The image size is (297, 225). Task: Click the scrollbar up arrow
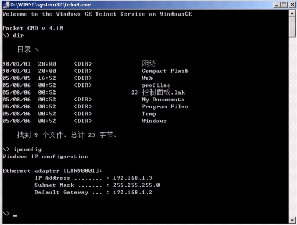292,13
